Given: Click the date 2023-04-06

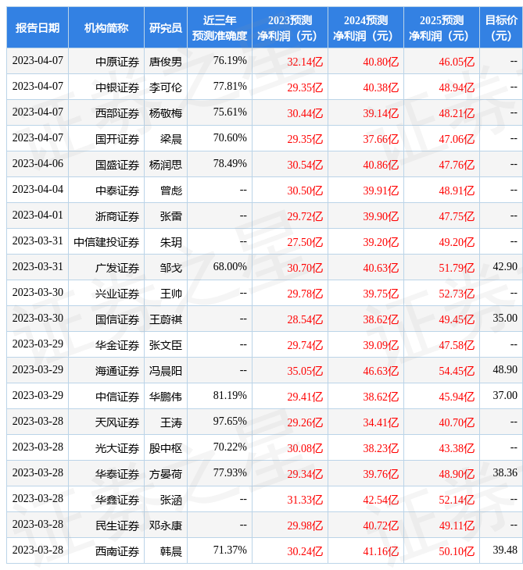Looking at the screenshot, I should tap(38, 164).
